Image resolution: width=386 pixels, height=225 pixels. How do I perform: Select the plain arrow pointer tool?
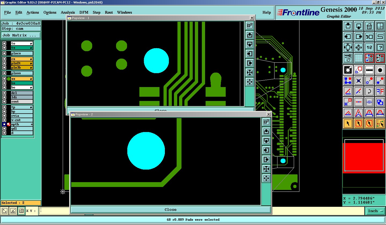click(x=348, y=123)
